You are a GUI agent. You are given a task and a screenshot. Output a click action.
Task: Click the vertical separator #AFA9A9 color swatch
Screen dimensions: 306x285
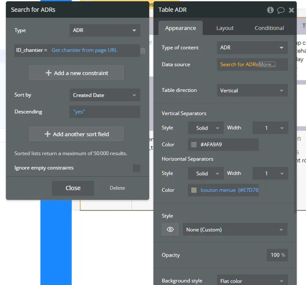[194, 145]
